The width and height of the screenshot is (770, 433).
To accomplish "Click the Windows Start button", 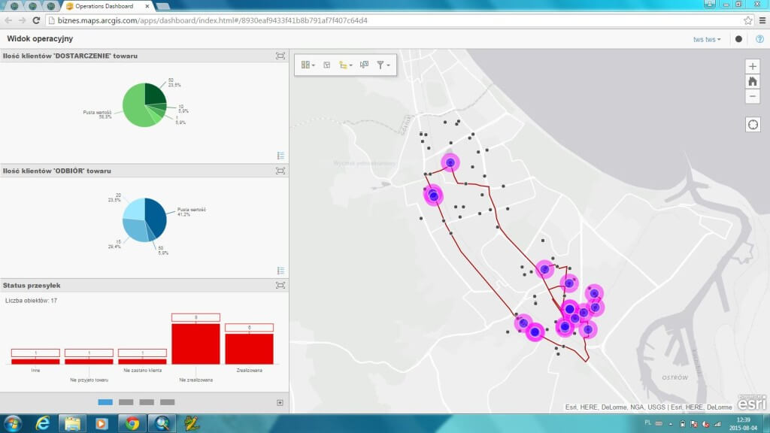I will [12, 423].
